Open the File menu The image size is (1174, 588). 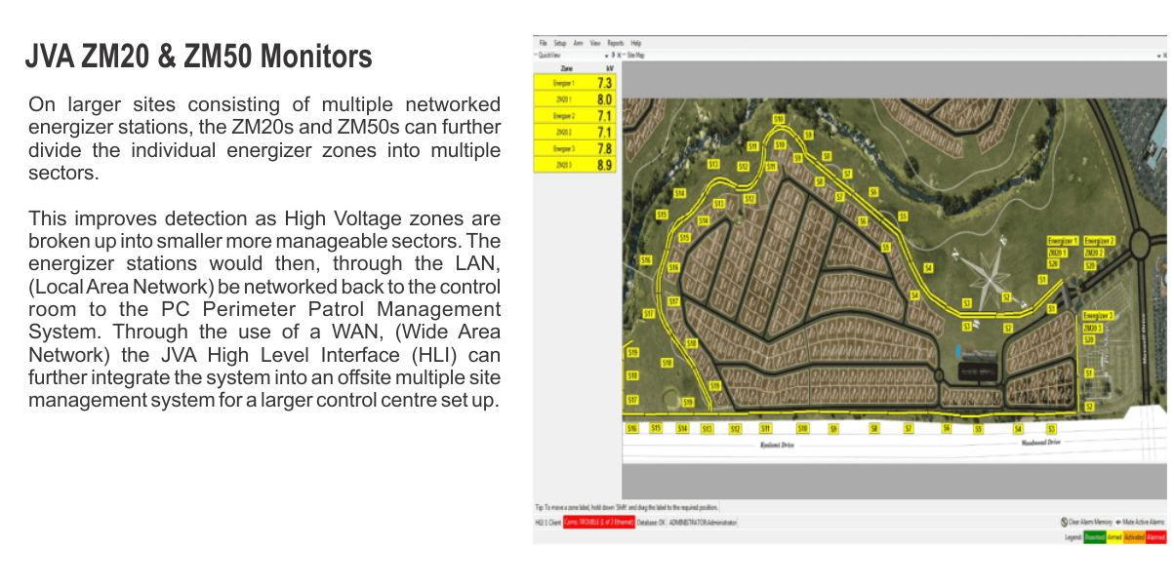544,43
